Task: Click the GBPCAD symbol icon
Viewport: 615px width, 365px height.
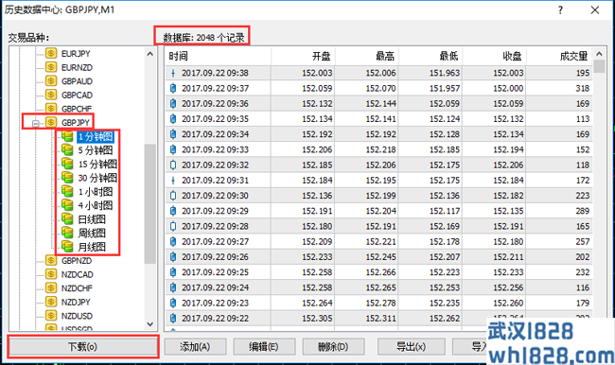Action: pyautogui.click(x=51, y=95)
